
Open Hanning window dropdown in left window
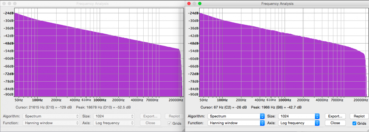coord(51,123)
